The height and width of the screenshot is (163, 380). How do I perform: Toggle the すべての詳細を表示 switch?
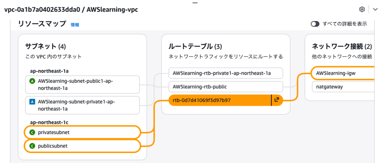tap(315, 24)
